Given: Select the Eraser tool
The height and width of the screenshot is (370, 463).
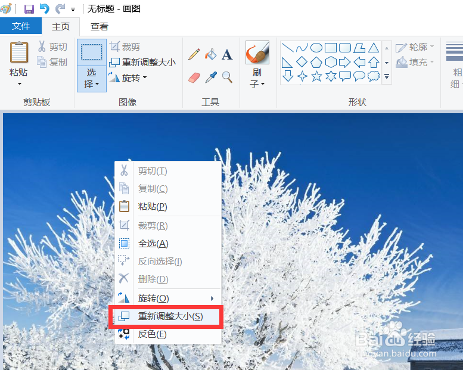Looking at the screenshot, I should coord(194,77).
